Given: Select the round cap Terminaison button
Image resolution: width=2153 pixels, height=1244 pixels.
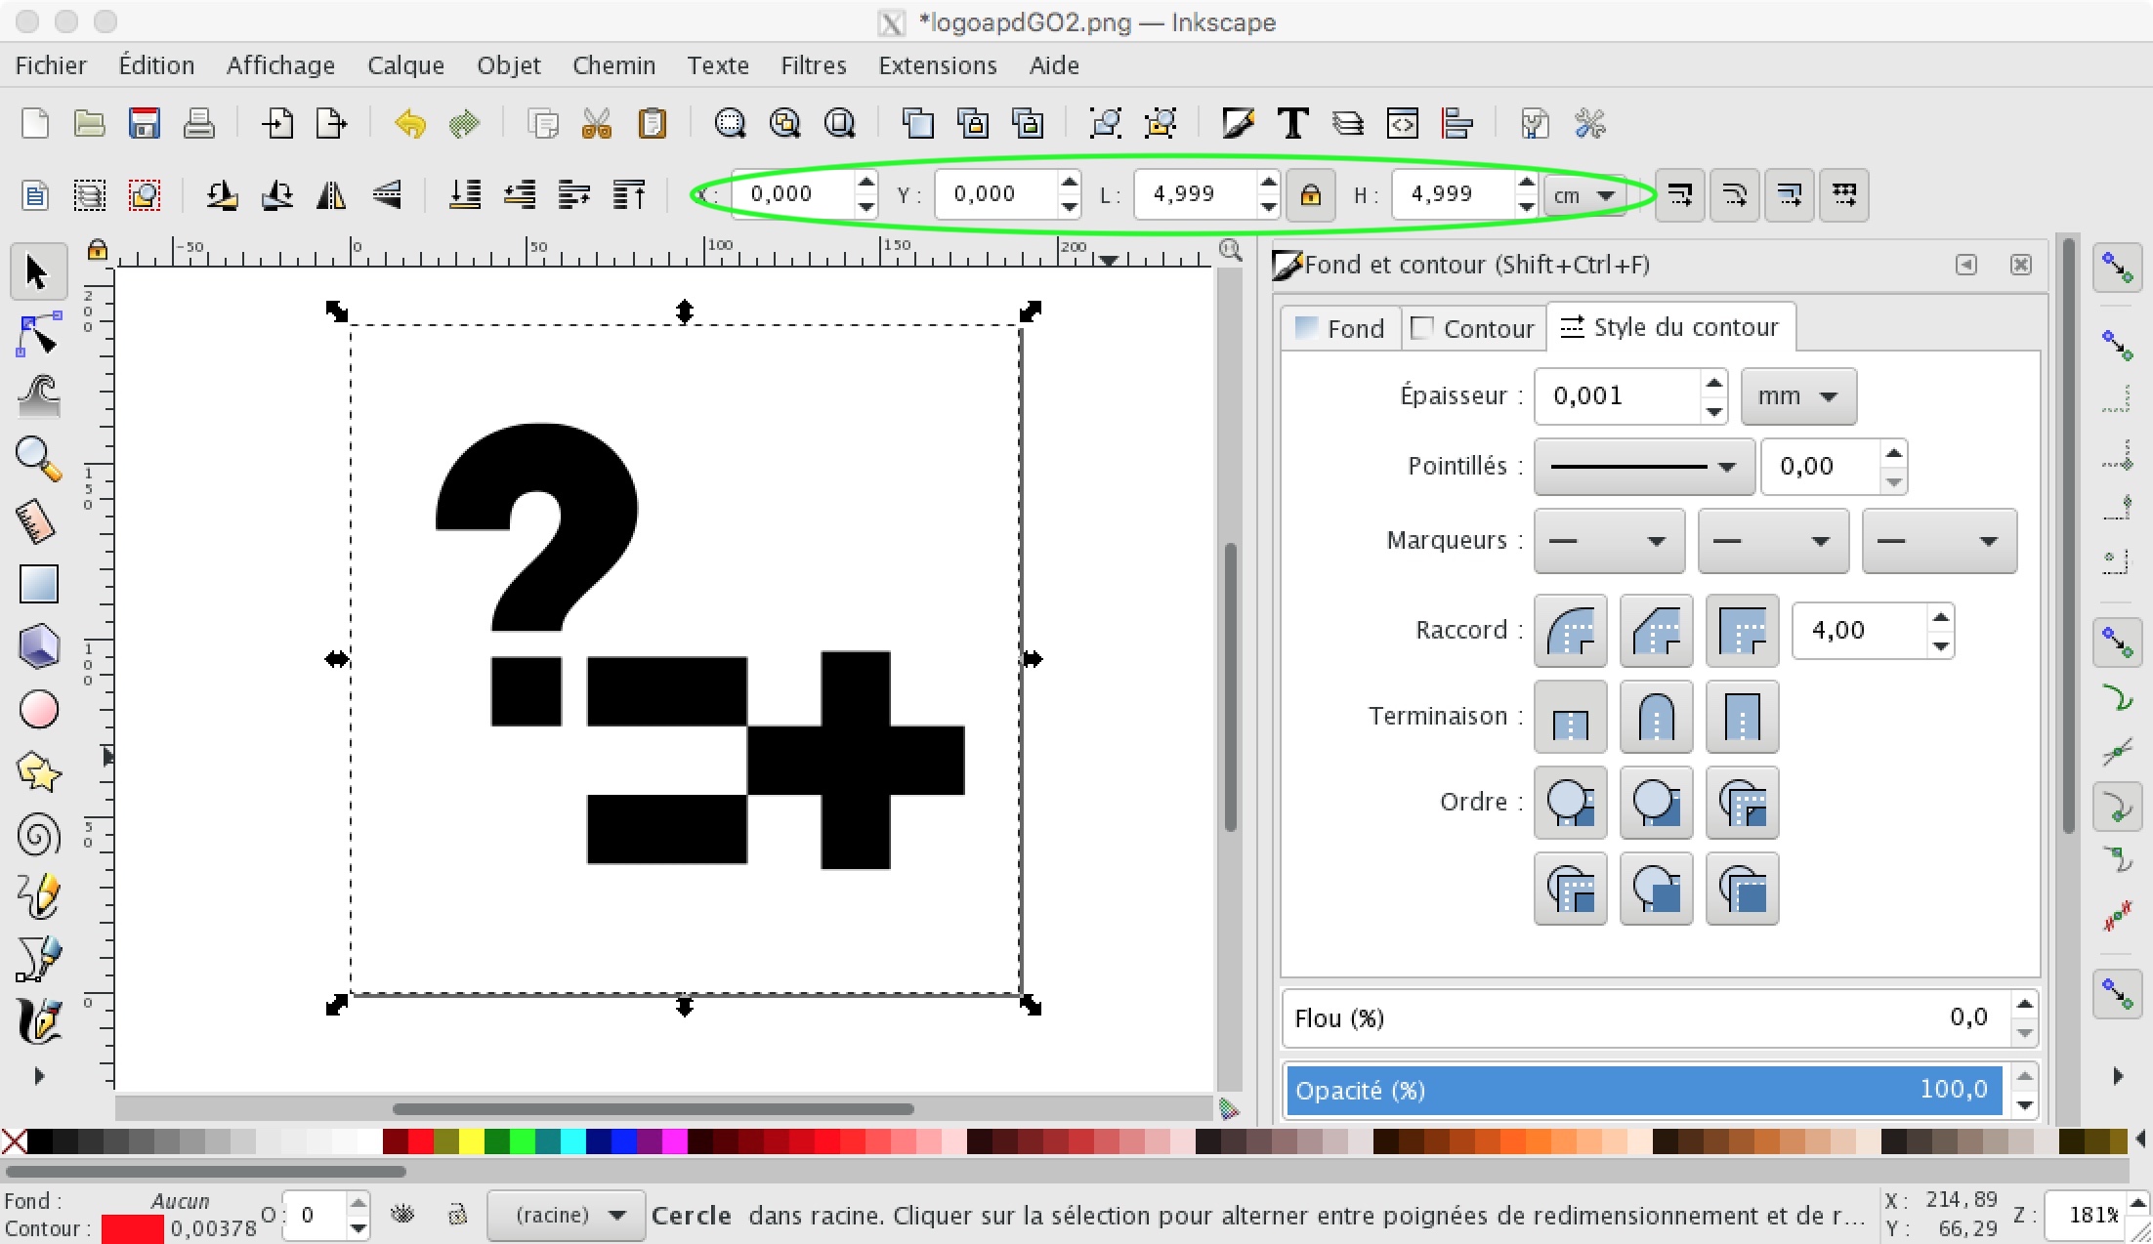Looking at the screenshot, I should (x=1656, y=717).
